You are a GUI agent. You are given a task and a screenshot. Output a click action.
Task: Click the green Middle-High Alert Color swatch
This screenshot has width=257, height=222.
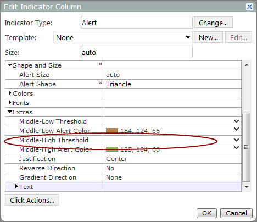click(x=112, y=149)
